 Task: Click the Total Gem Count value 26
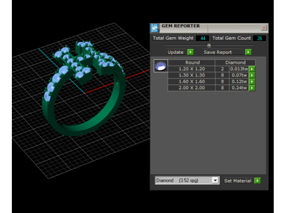[259, 38]
